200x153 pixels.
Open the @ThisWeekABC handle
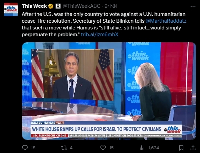pyautogui.click(x=81, y=6)
